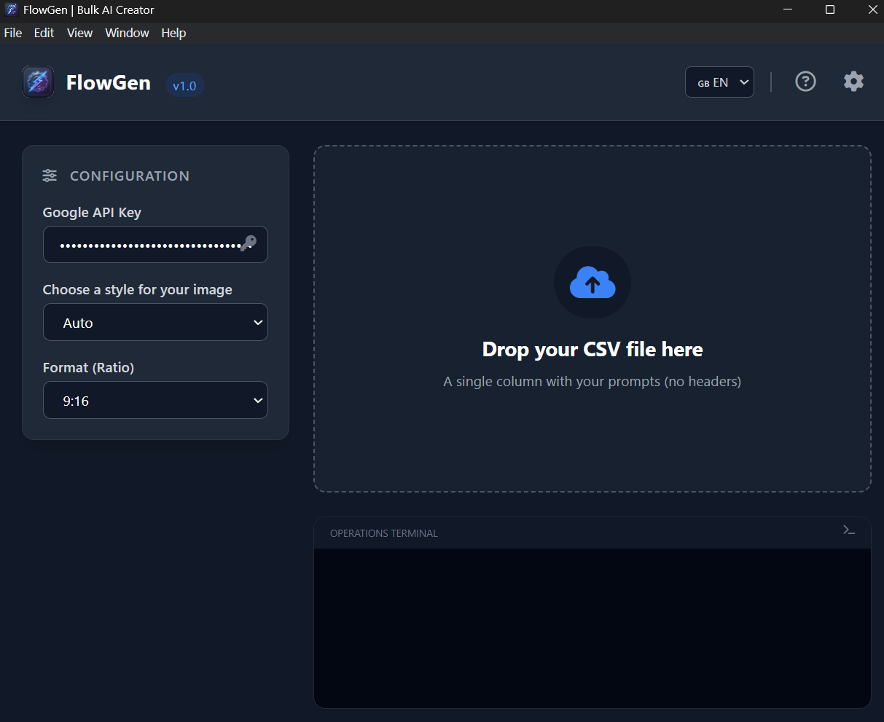The image size is (884, 722).
Task: Click into the Google API Key field
Action: click(155, 244)
